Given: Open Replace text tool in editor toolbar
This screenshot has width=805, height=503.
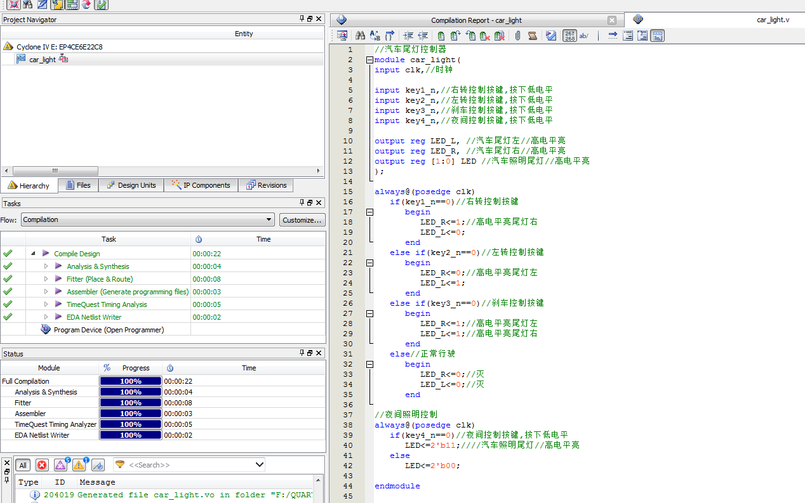Looking at the screenshot, I should coord(375,36).
